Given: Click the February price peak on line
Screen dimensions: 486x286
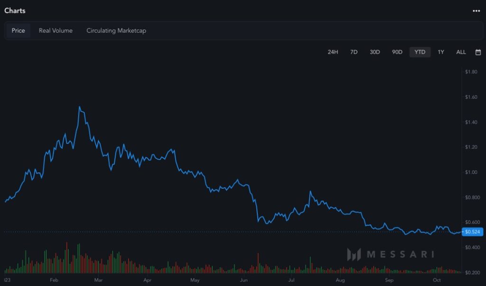Looking at the screenshot, I should (x=79, y=107).
